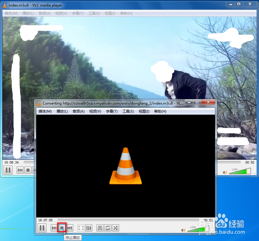Open the 工具(S) menu in Converting window
This screenshot has width=259, height=241.
click(x=128, y=111)
